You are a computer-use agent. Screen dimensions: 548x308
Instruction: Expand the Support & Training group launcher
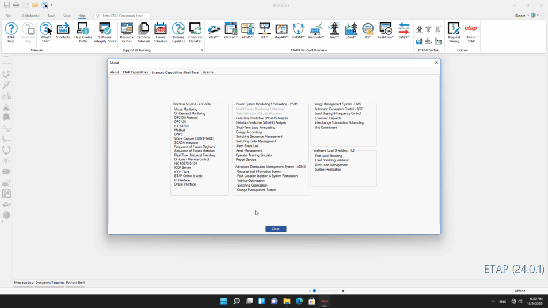click(x=202, y=50)
